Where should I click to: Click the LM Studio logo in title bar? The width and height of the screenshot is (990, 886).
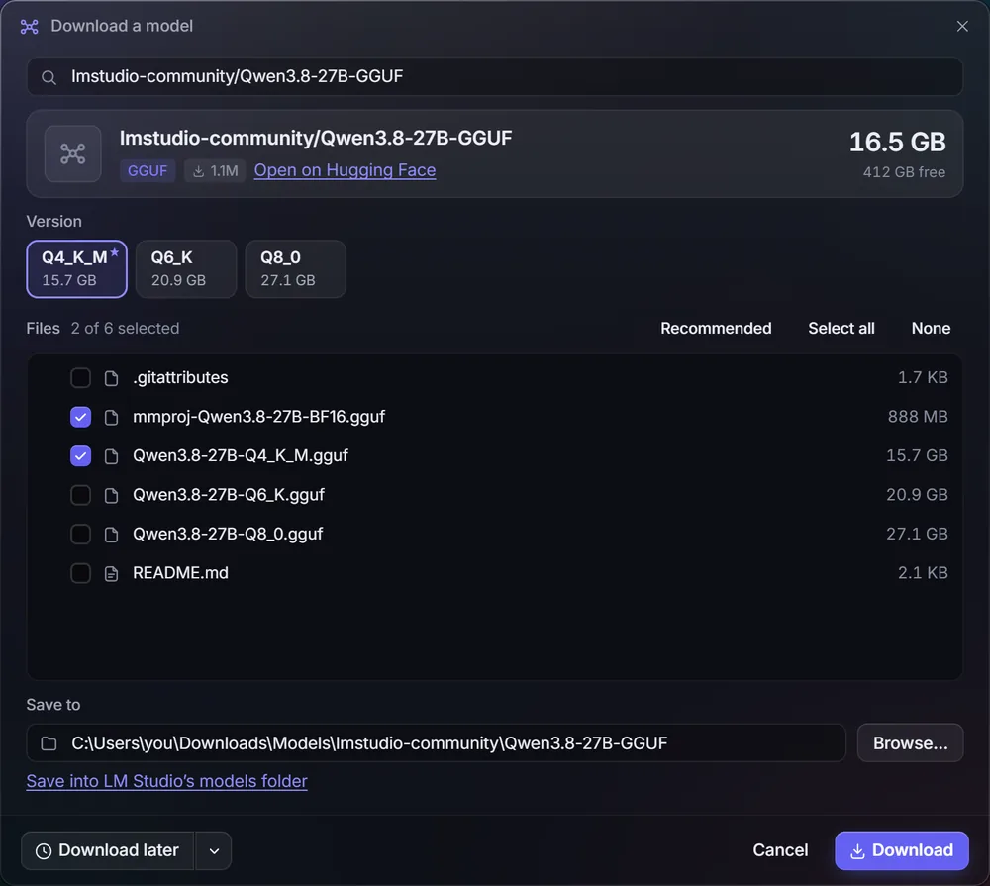pos(29,26)
